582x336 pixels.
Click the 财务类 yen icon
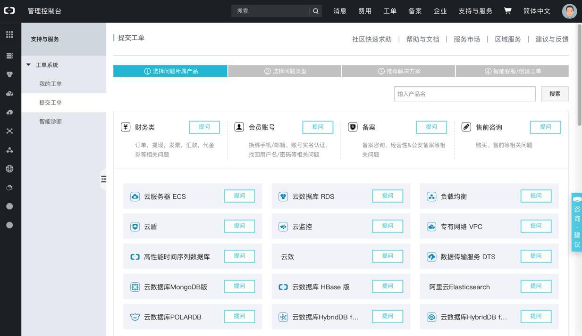(126, 127)
